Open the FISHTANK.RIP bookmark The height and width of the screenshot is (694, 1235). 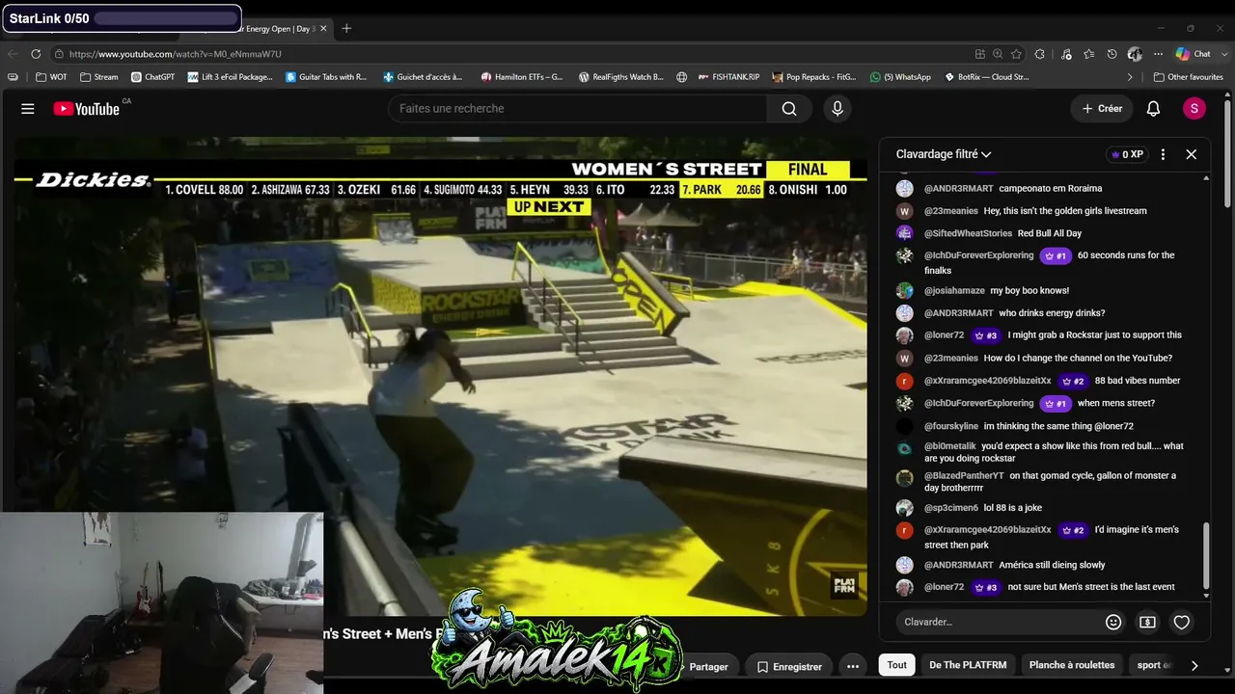pos(728,77)
